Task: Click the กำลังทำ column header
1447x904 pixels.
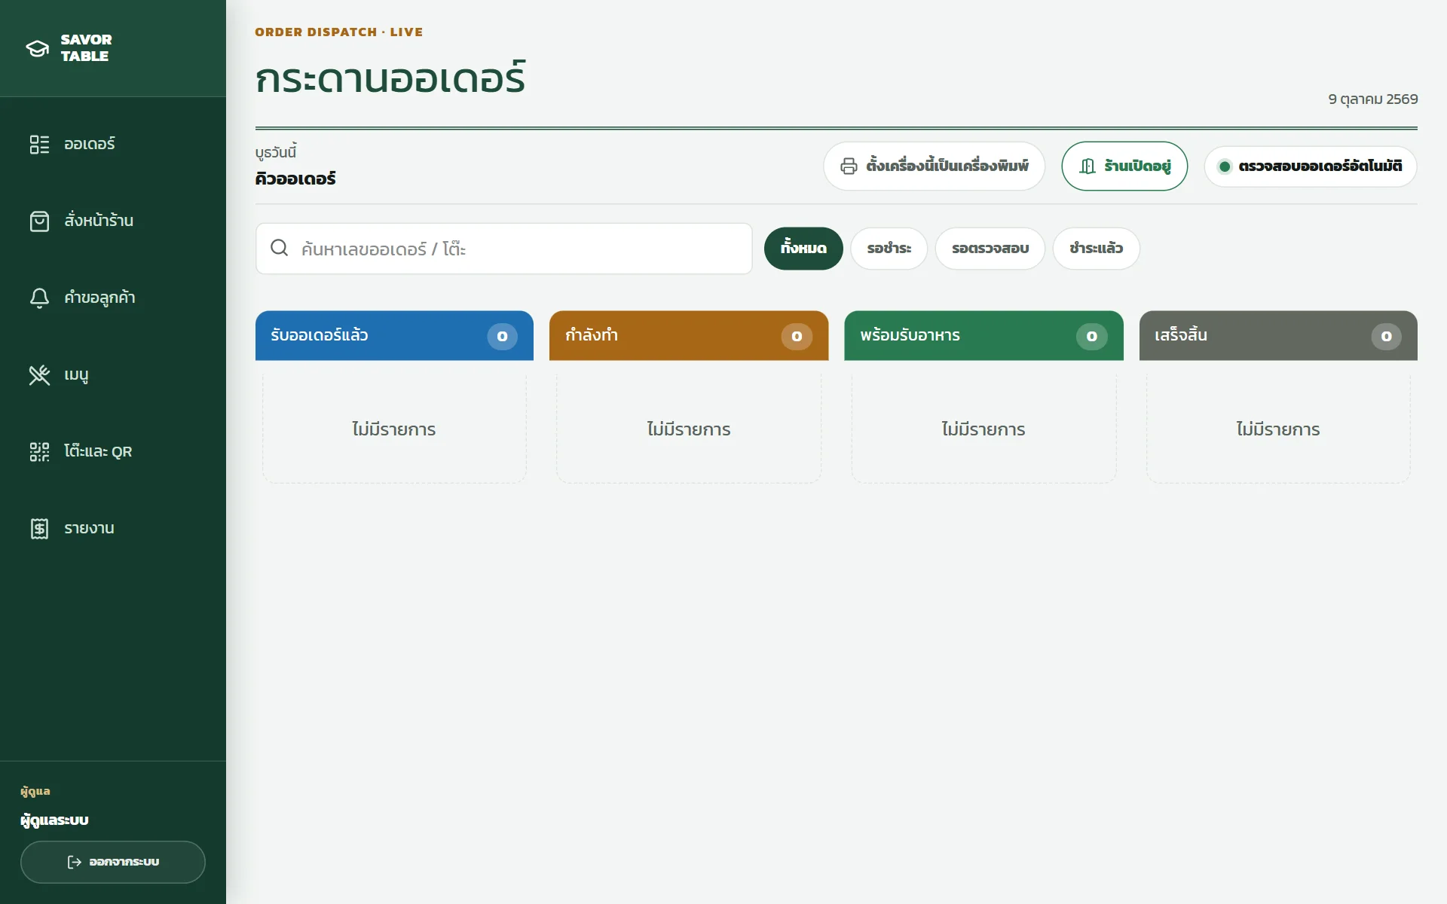Action: coord(689,335)
